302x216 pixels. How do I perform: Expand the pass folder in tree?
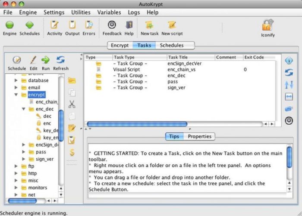click(23, 152)
